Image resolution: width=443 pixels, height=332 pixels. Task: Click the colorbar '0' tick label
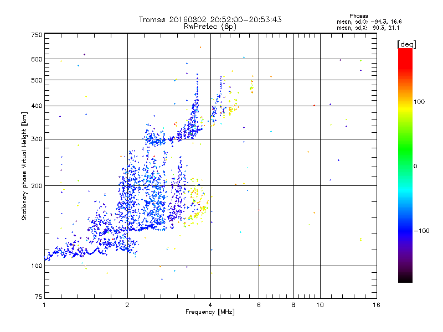click(415, 167)
